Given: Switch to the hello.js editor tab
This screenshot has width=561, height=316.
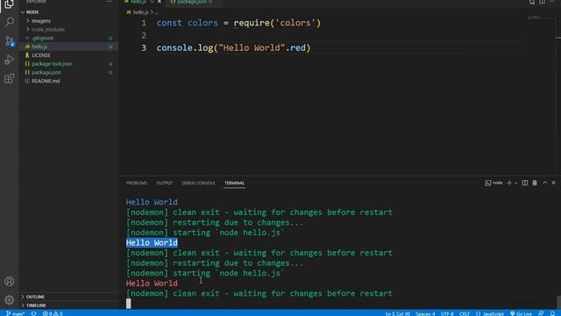Looking at the screenshot, I should [138, 2].
